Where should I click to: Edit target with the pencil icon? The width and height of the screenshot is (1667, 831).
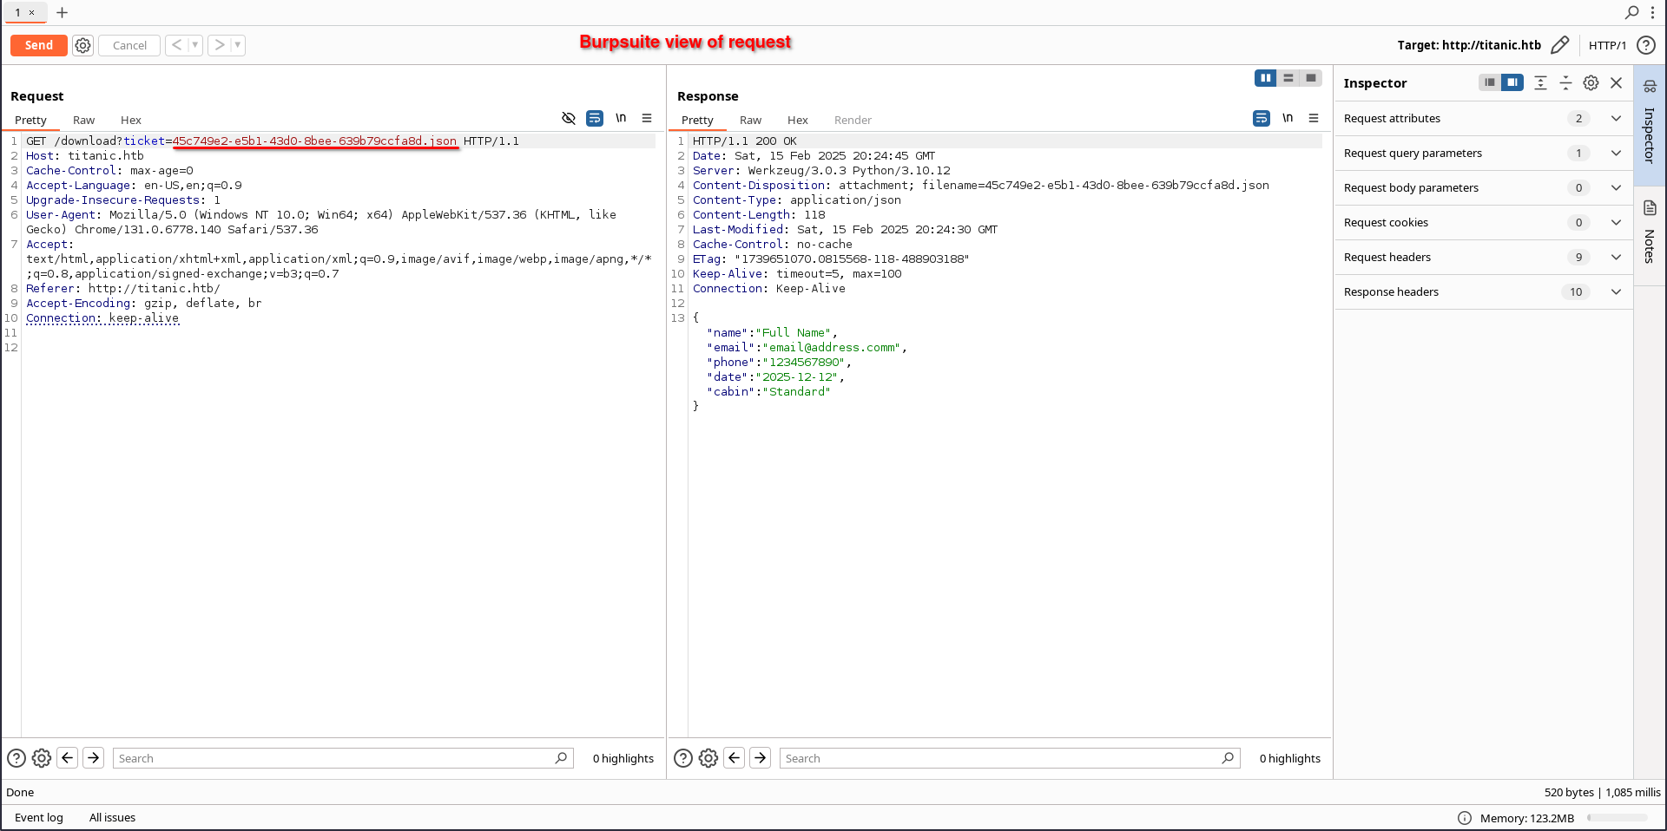pyautogui.click(x=1559, y=45)
